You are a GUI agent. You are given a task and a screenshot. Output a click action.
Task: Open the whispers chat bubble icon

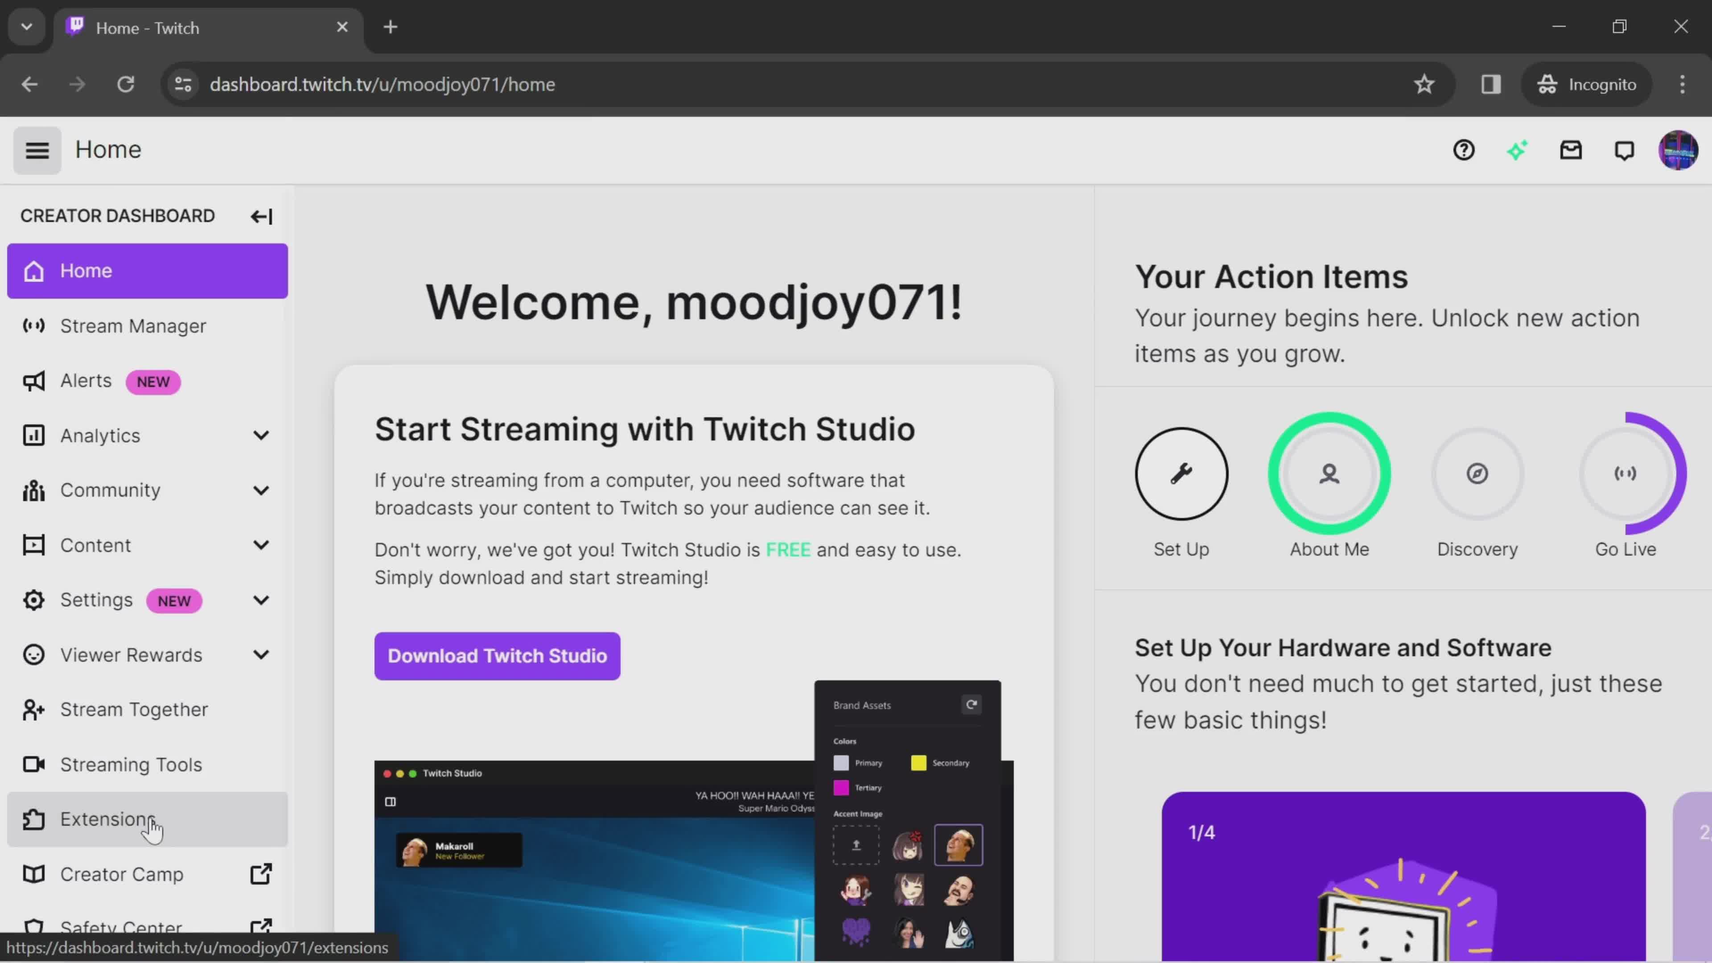(x=1624, y=150)
